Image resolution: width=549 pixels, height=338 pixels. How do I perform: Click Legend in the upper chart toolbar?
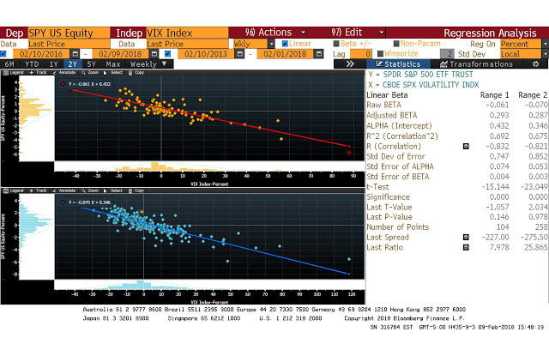(14, 73)
